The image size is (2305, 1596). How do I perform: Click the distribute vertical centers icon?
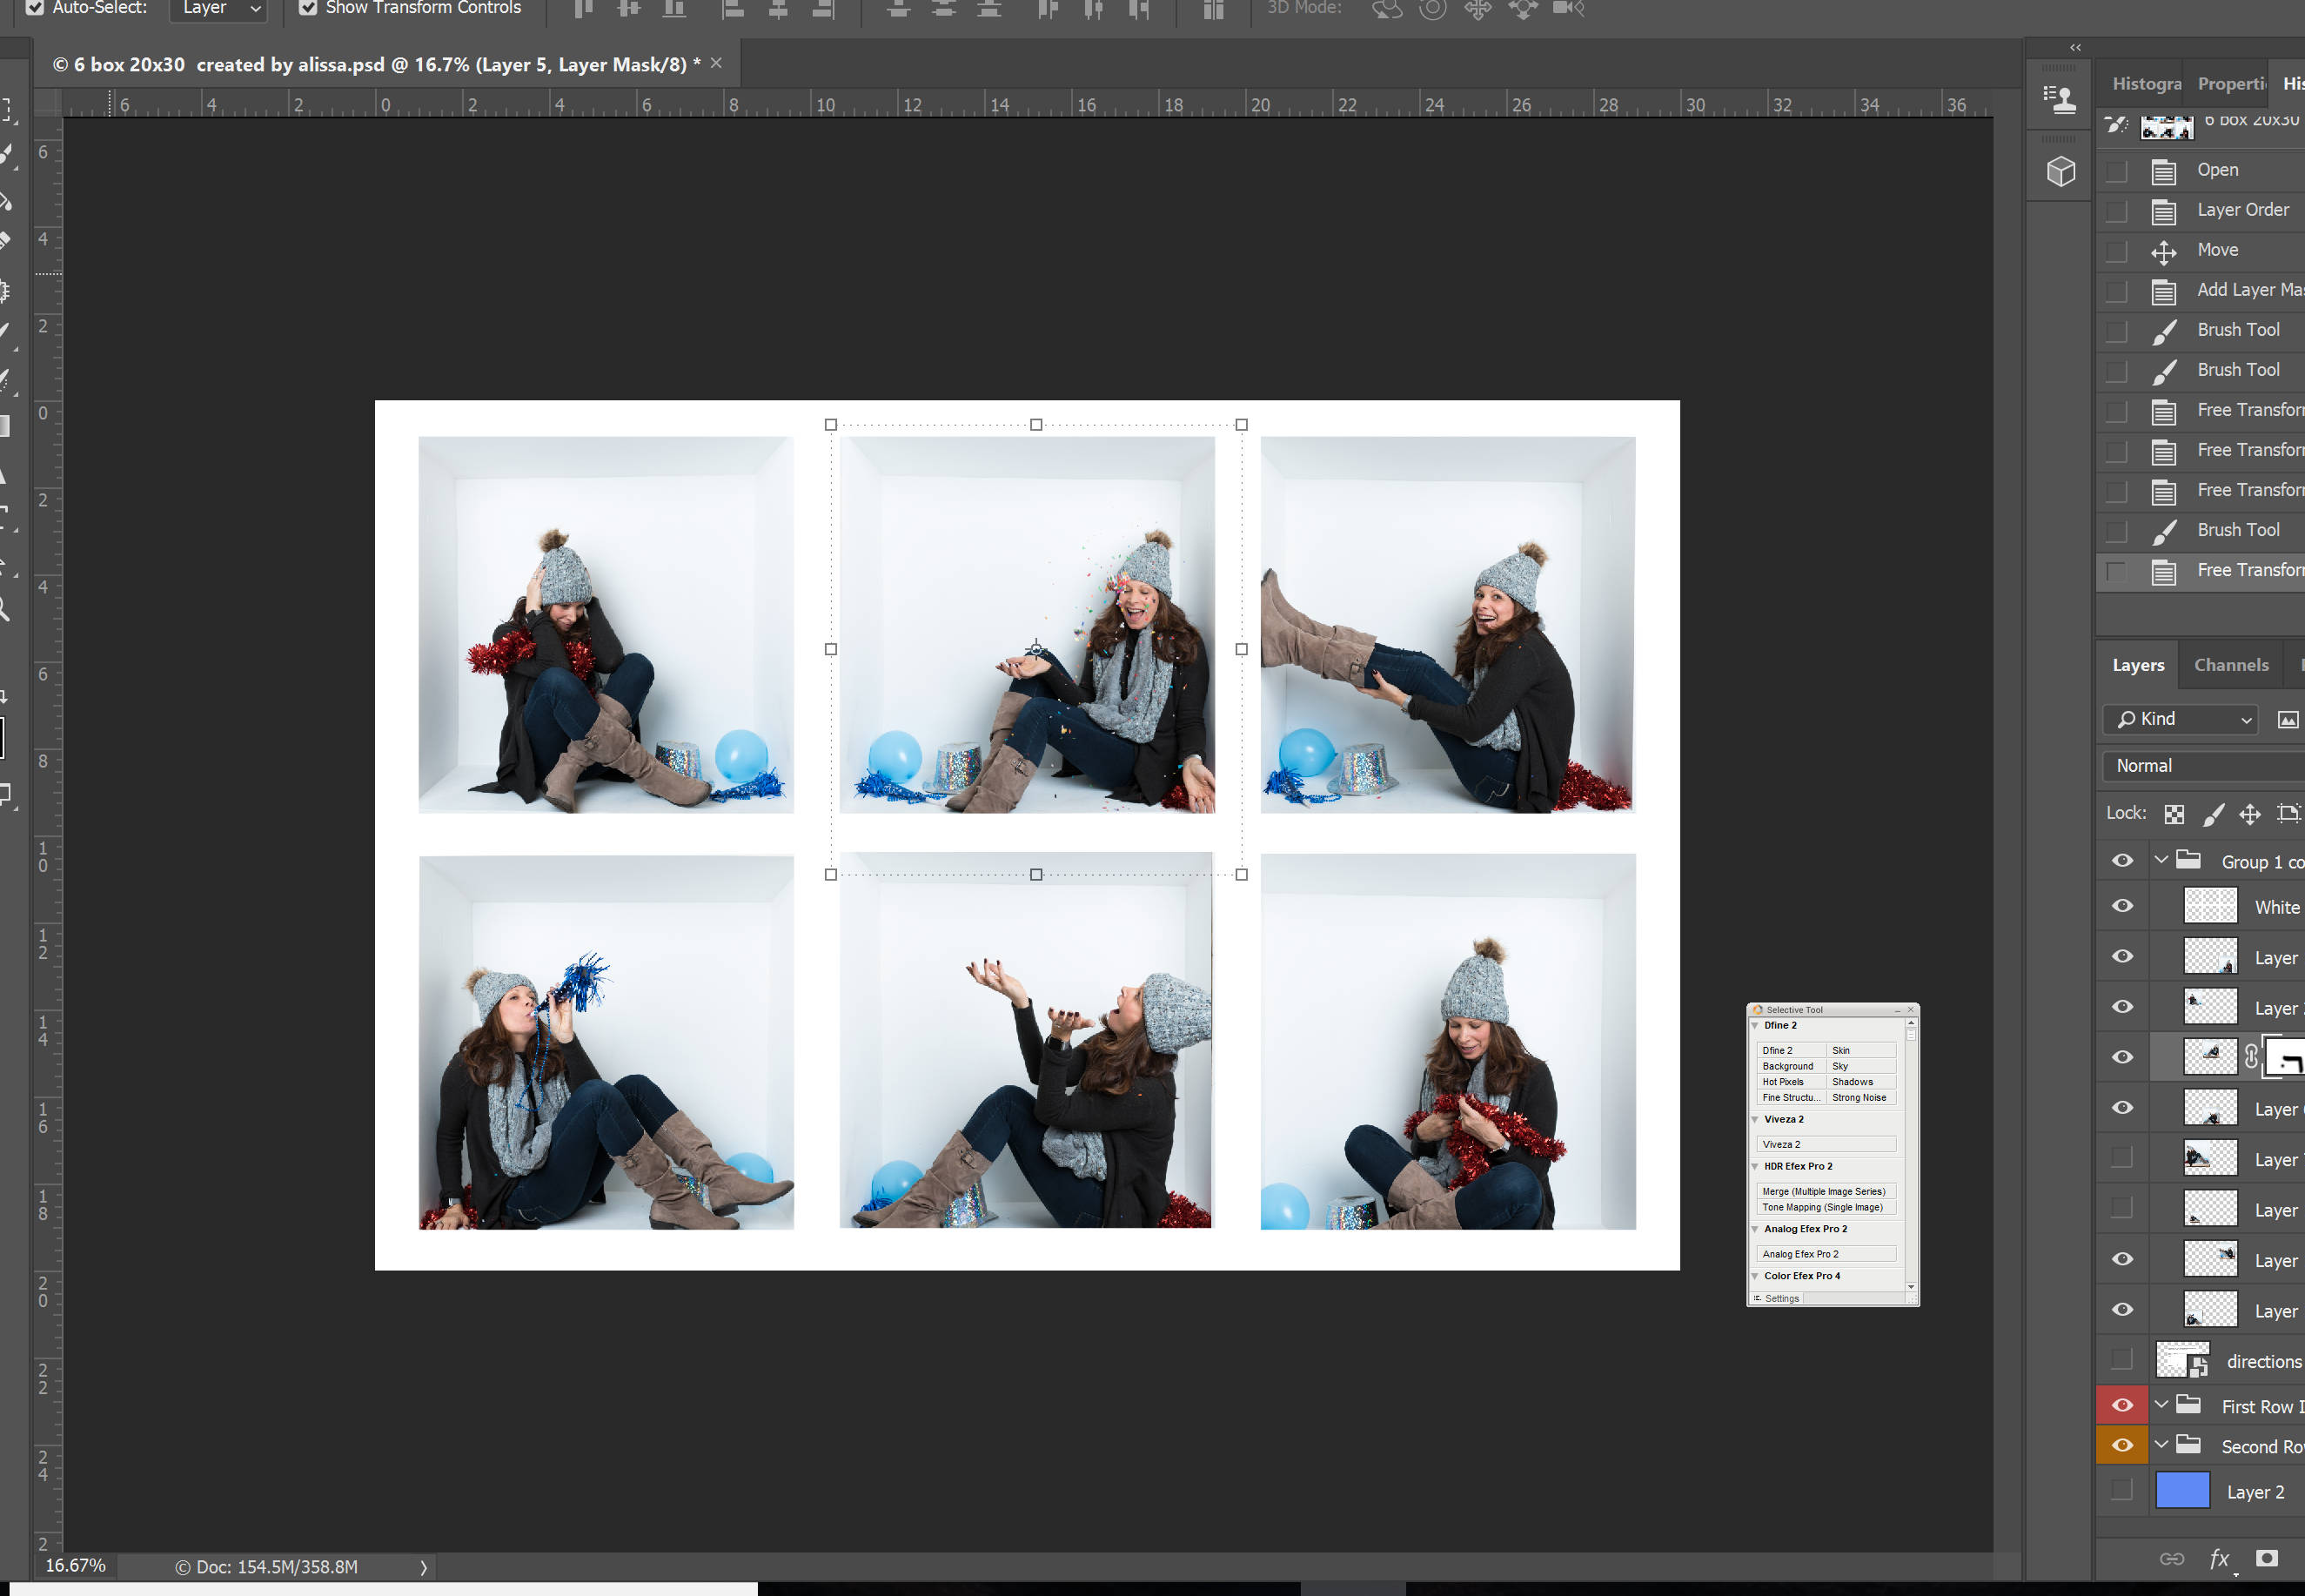943,8
